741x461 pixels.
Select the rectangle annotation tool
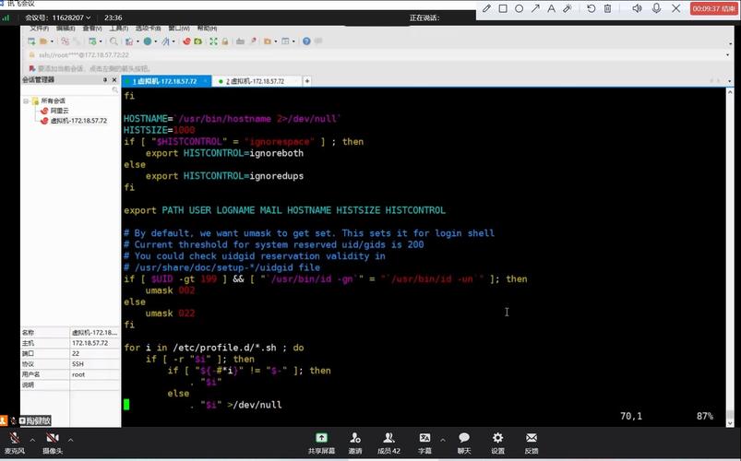503,8
